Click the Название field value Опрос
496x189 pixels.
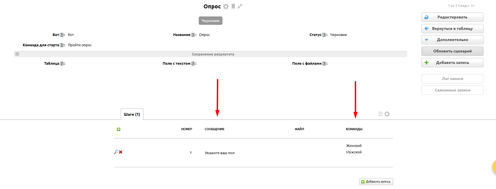point(205,35)
